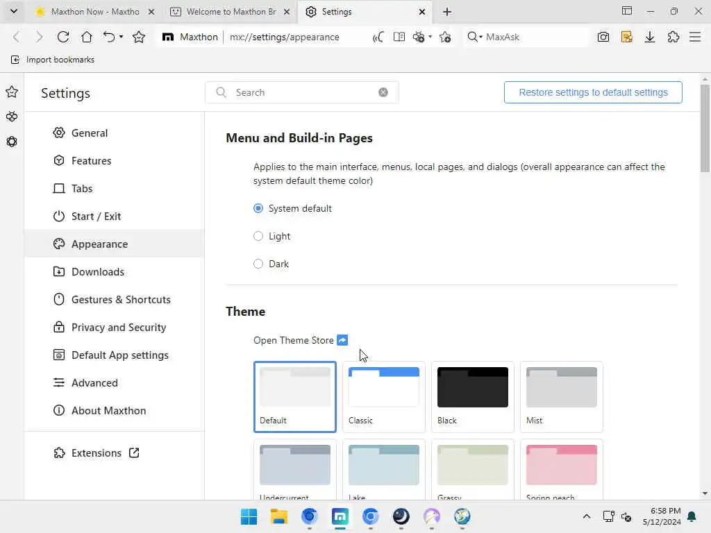The image size is (711, 533).
Task: Show hidden system tray icons
Action: point(586,516)
